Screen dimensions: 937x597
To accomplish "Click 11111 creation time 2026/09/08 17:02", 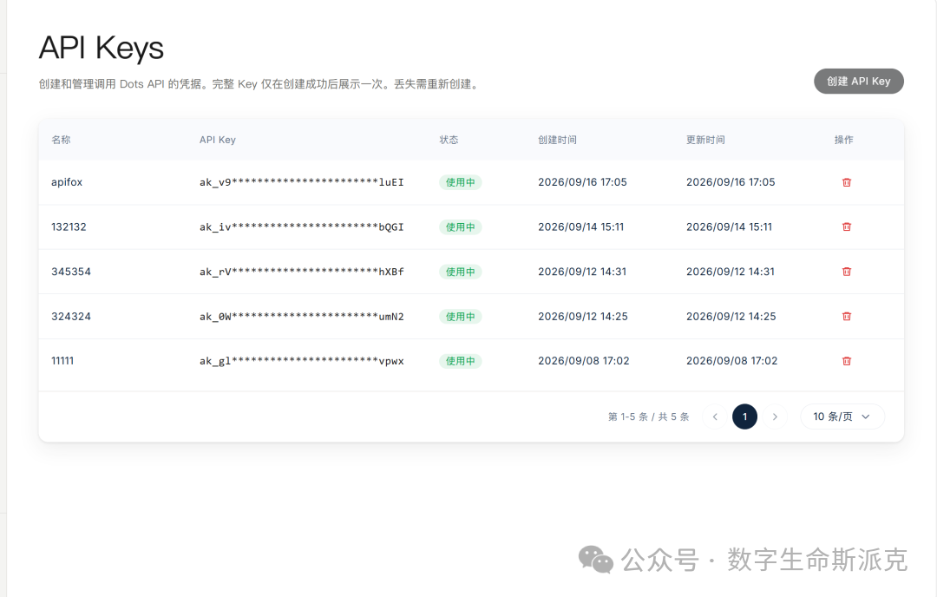I will click(x=584, y=361).
